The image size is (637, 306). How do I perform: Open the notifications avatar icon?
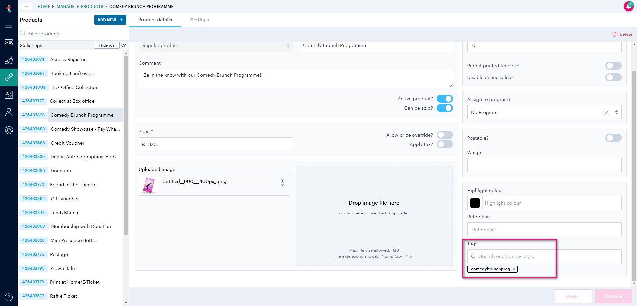coord(628,6)
